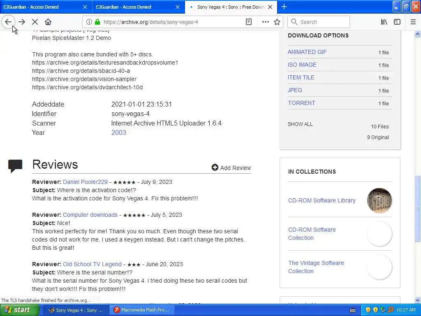Screen dimensions: 421x316
Task: Click CD-ROM Software Library thumbnail image
Action: (x=379, y=200)
